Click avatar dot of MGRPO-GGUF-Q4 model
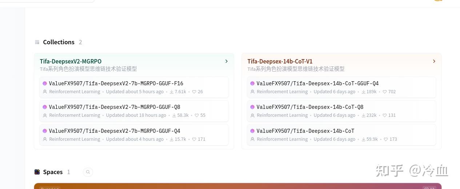 point(45,131)
